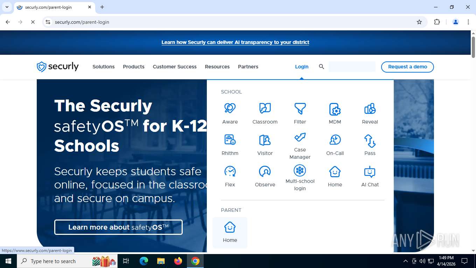The image size is (476, 268).
Task: Click into the site search field
Action: [x=352, y=67]
